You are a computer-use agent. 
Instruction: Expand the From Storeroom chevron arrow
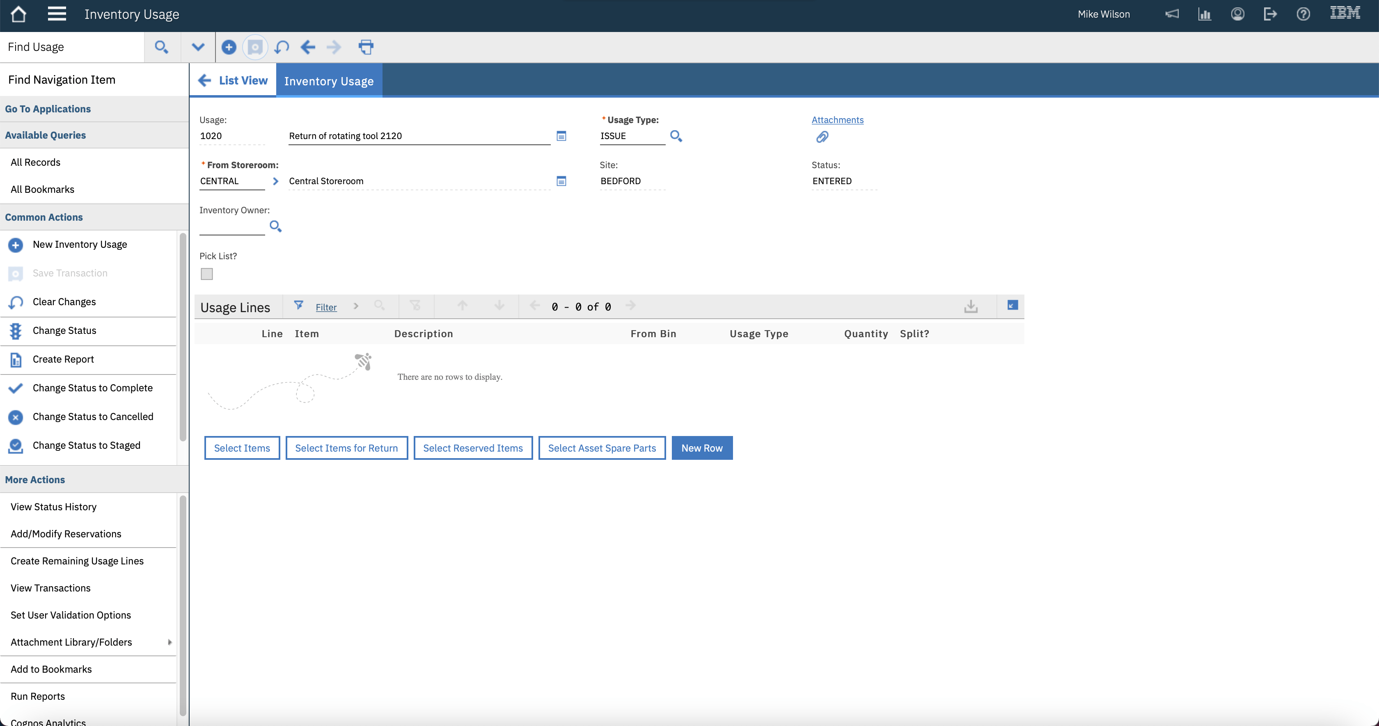coord(275,181)
